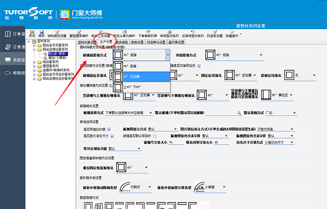Image resolution: width=327 pixels, height=209 pixels.
Task: Expand the 铝合金平开窗系列 tree node
Action: pyautogui.click(x=34, y=45)
